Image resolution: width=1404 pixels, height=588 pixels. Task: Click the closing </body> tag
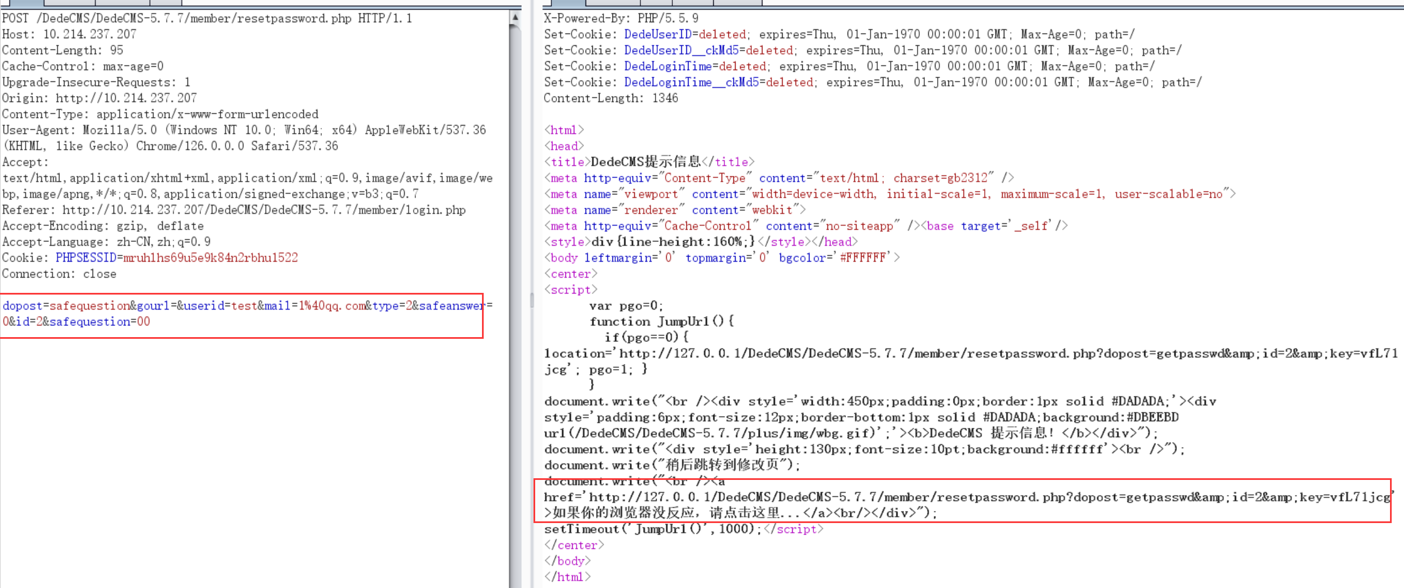568,561
